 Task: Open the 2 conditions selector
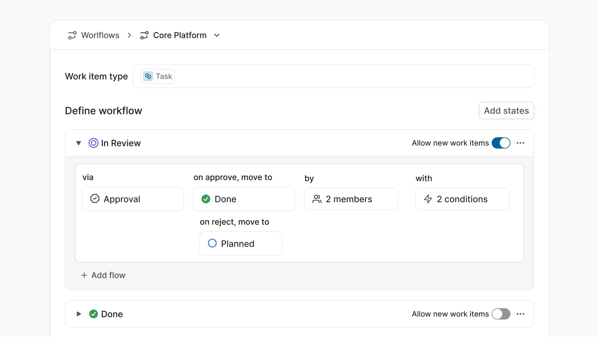click(x=462, y=199)
